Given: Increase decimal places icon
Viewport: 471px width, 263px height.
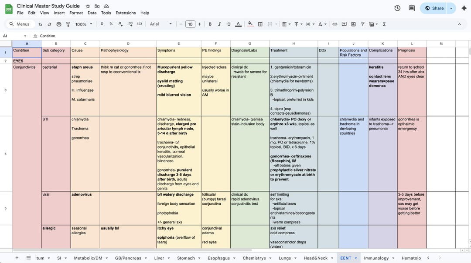Looking at the screenshot, I should pos(130,24).
